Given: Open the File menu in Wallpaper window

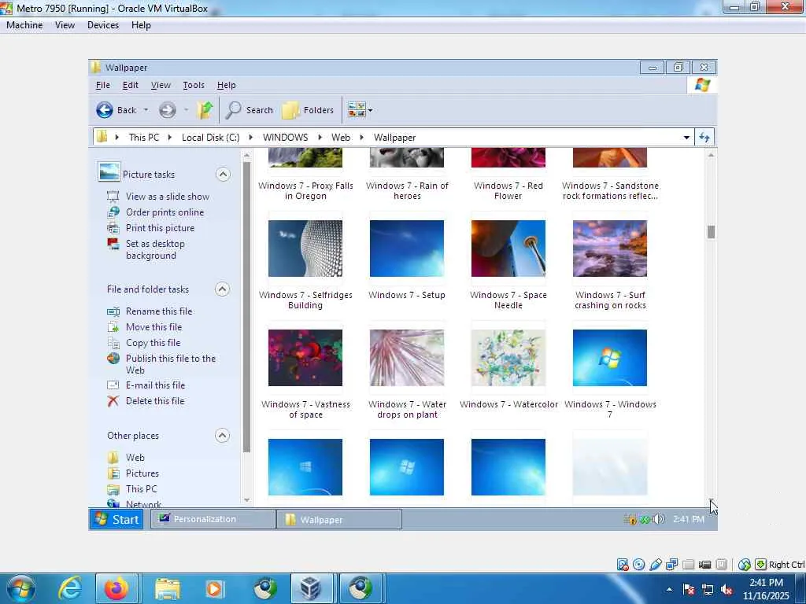Looking at the screenshot, I should click(103, 85).
